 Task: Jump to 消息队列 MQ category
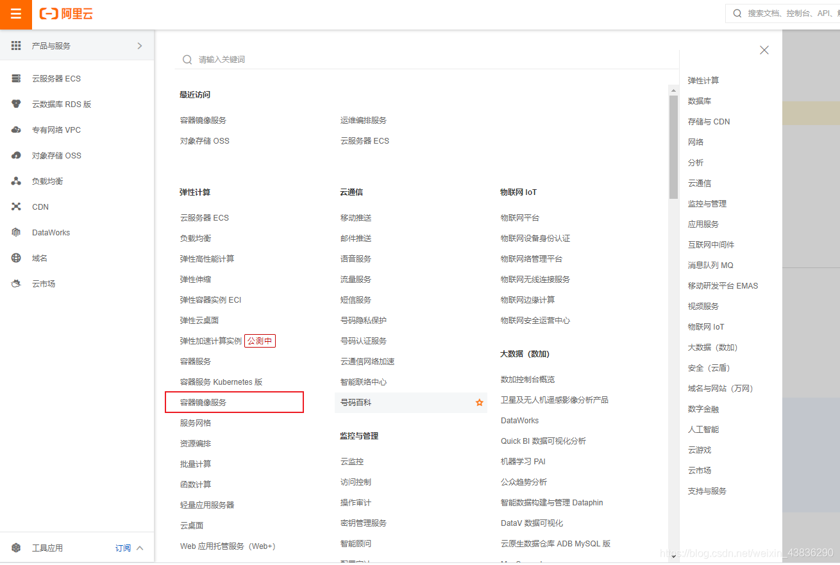pyautogui.click(x=710, y=265)
